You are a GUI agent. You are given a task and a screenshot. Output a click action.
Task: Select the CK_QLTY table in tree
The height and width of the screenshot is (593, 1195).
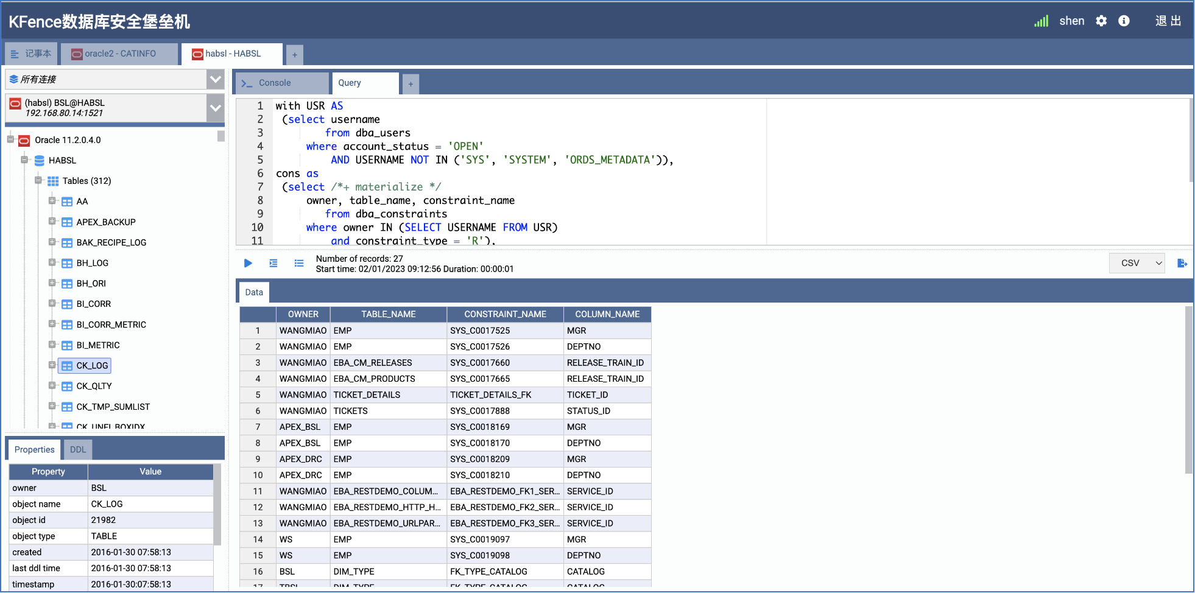[94, 386]
